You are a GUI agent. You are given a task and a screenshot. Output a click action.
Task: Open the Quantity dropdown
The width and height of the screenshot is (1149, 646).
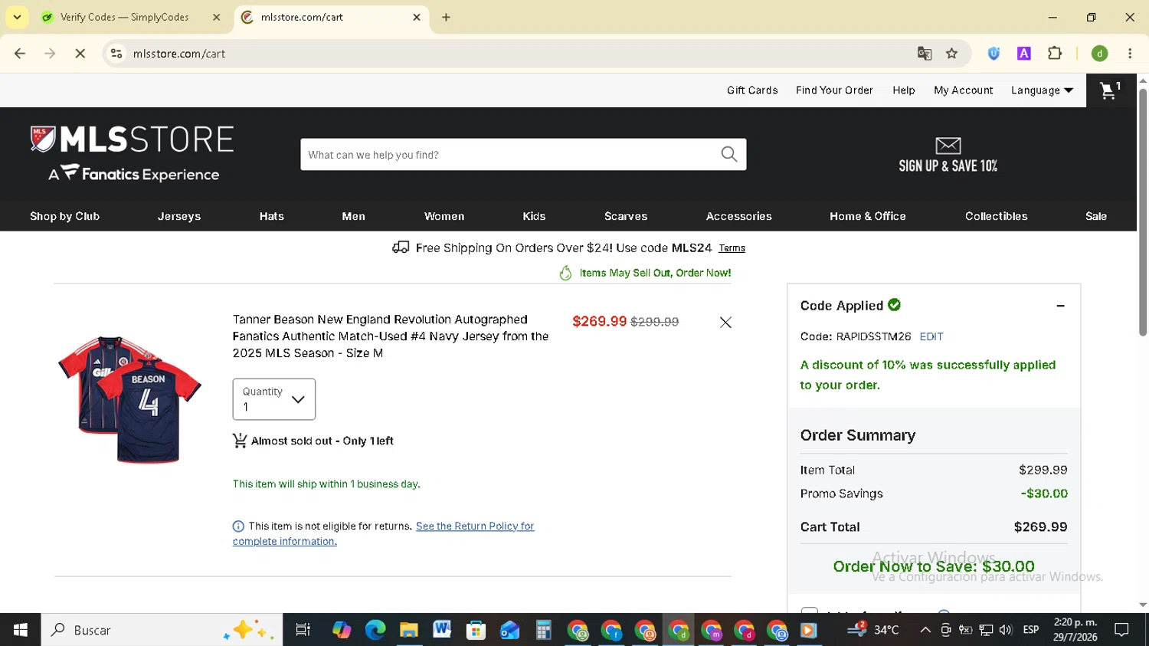[274, 399]
